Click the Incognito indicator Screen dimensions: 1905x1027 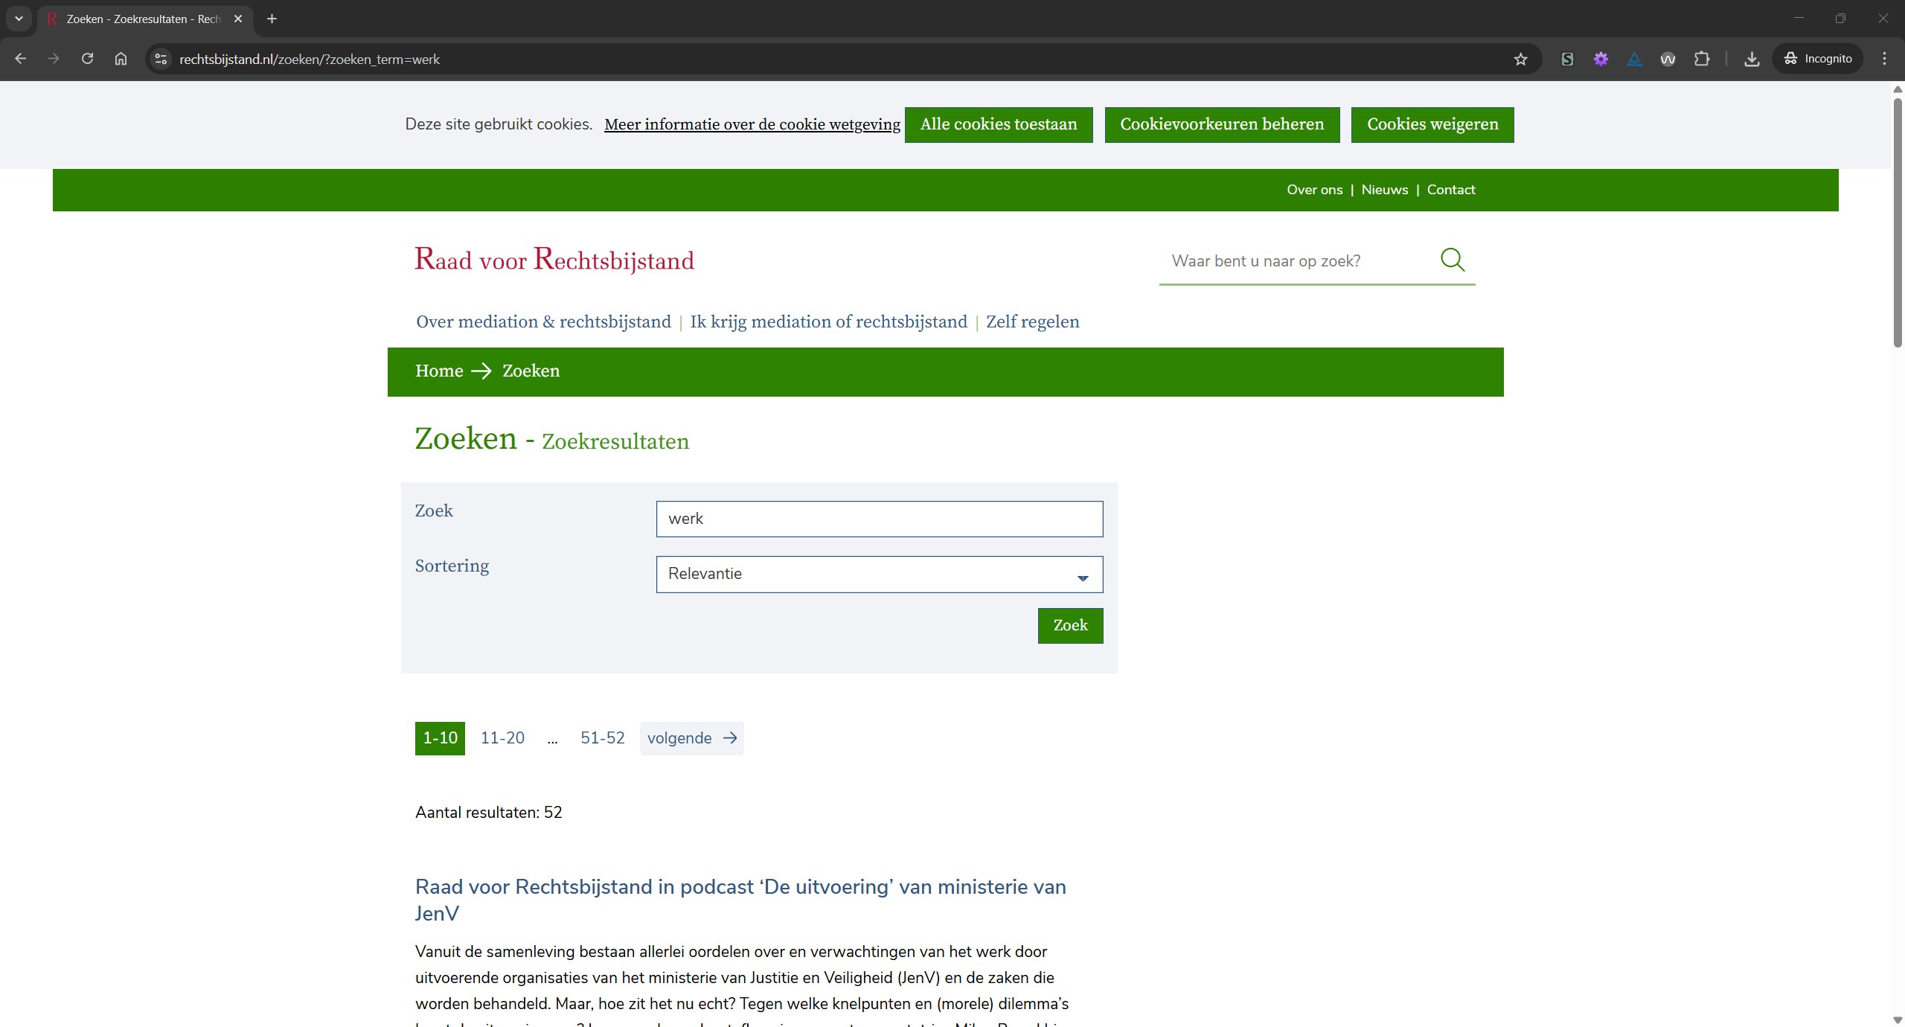point(1818,59)
